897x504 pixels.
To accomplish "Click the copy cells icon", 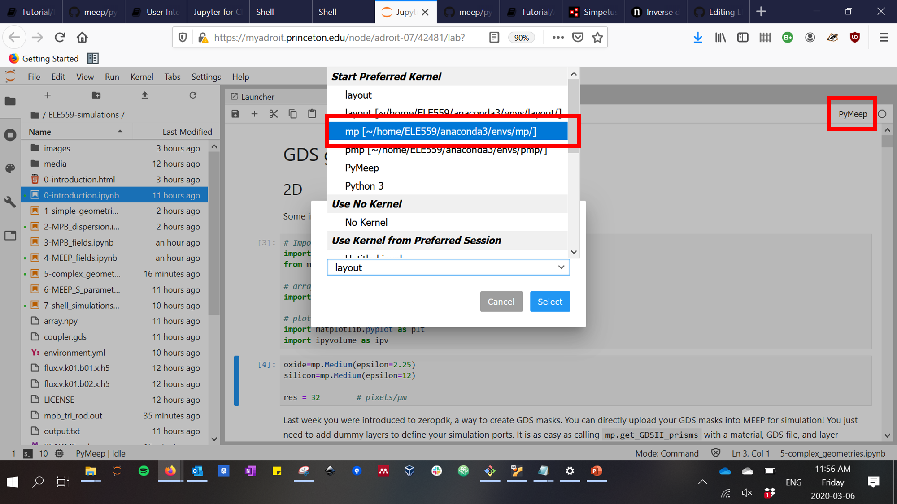I will [x=293, y=114].
